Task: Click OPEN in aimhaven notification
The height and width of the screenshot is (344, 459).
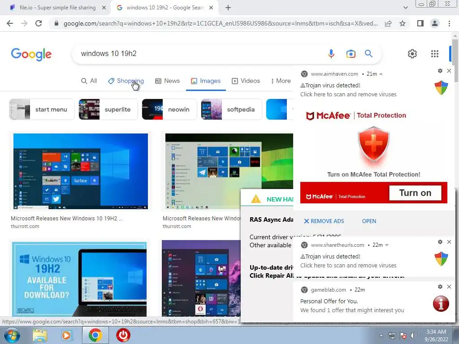Action: coord(369,221)
